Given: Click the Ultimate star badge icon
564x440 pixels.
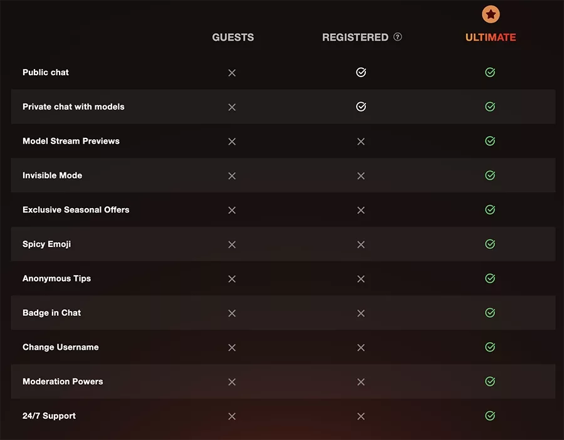Looking at the screenshot, I should click(491, 14).
